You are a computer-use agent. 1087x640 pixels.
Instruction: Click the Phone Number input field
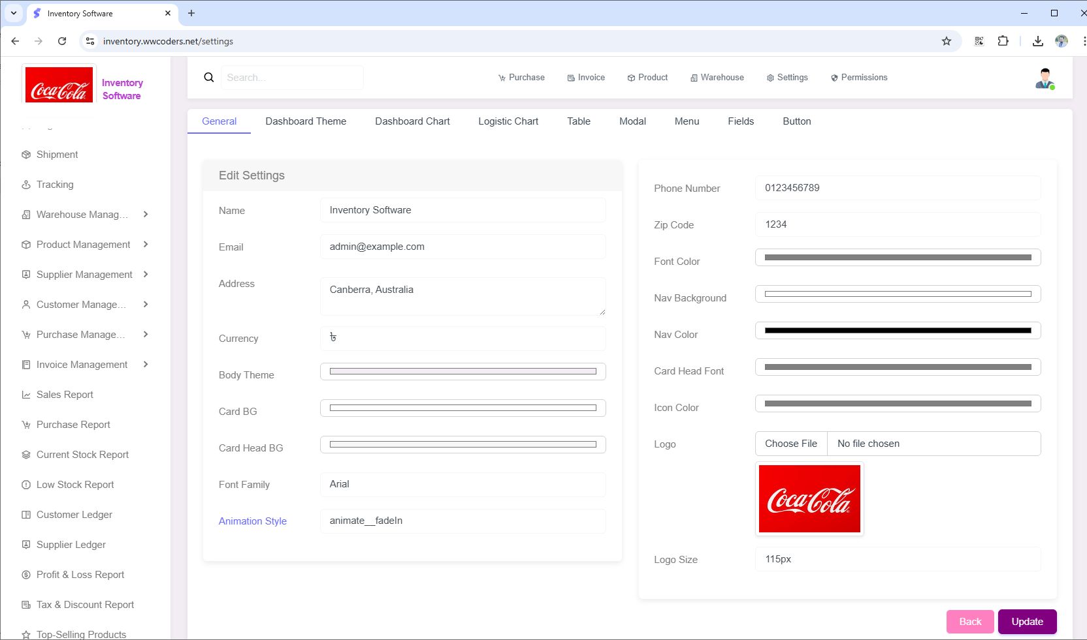pos(898,188)
